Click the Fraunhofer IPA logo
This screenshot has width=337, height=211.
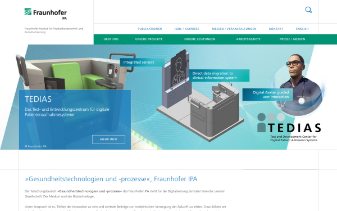click(x=45, y=14)
